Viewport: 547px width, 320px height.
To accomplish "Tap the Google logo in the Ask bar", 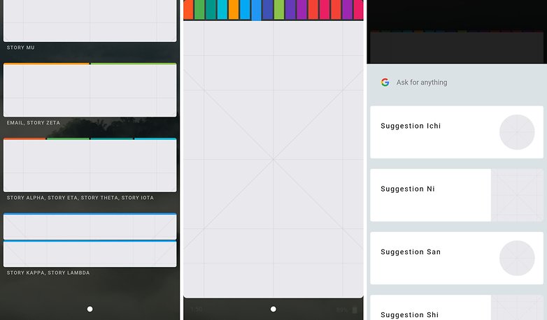I will point(385,82).
